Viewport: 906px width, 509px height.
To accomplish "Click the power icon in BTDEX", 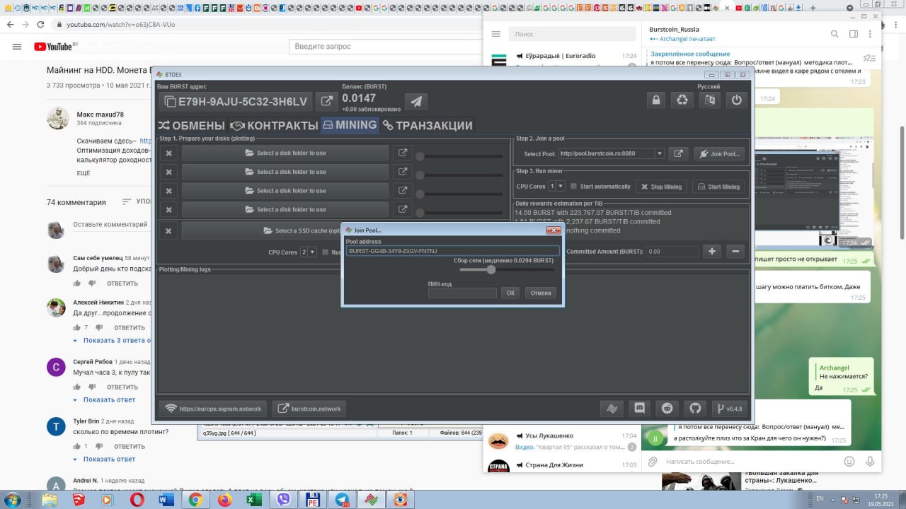I will pos(737,100).
